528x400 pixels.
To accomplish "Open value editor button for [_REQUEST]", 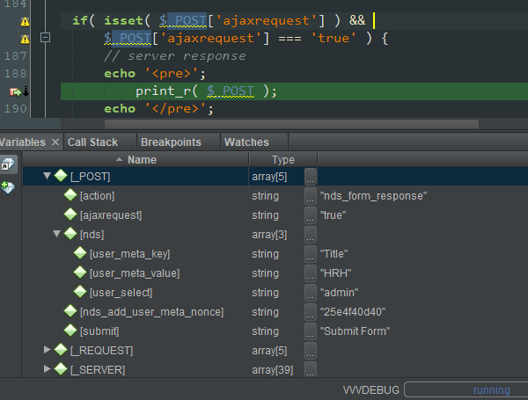I will [311, 351].
